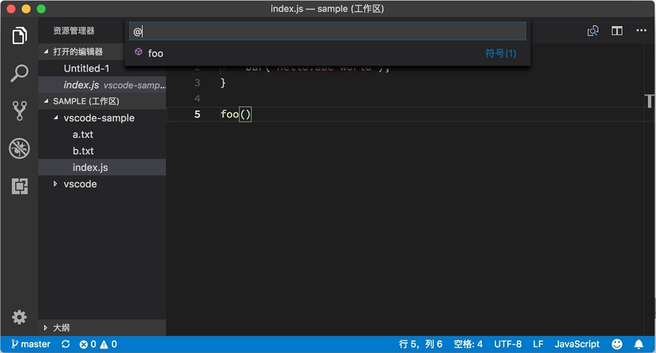Select index.js under vscode-sample folder
Image resolution: width=656 pixels, height=353 pixels.
pyautogui.click(x=102, y=167)
